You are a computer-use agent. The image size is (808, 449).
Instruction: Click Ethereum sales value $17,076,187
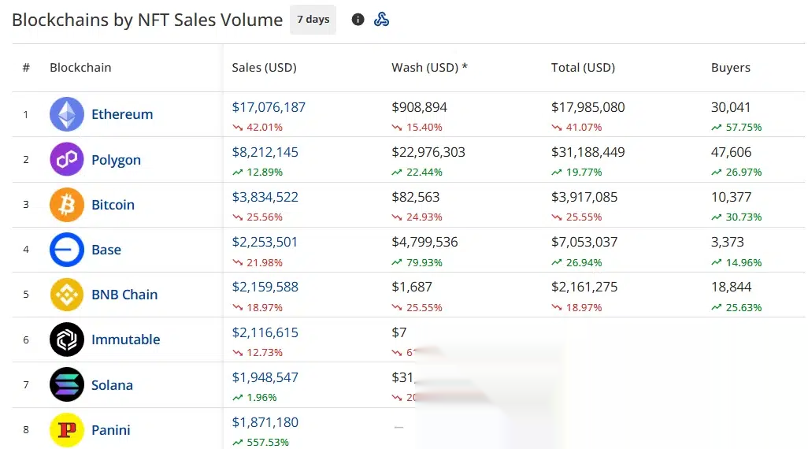pyautogui.click(x=269, y=107)
